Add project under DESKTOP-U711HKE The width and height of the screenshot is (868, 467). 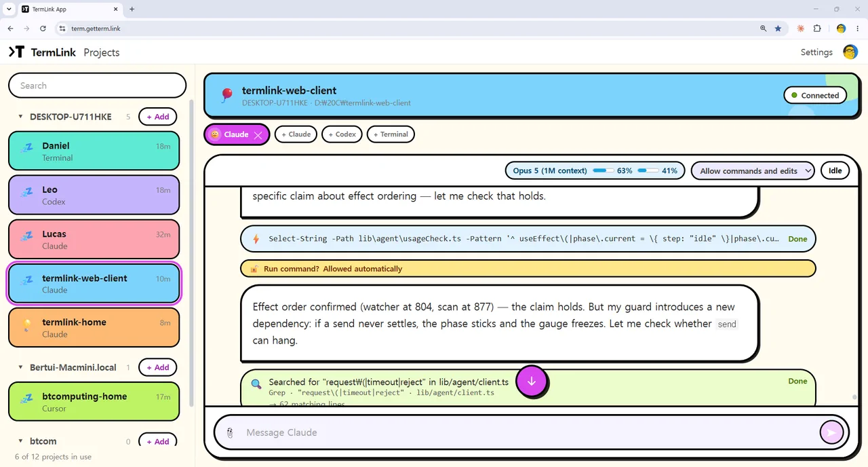pyautogui.click(x=158, y=117)
